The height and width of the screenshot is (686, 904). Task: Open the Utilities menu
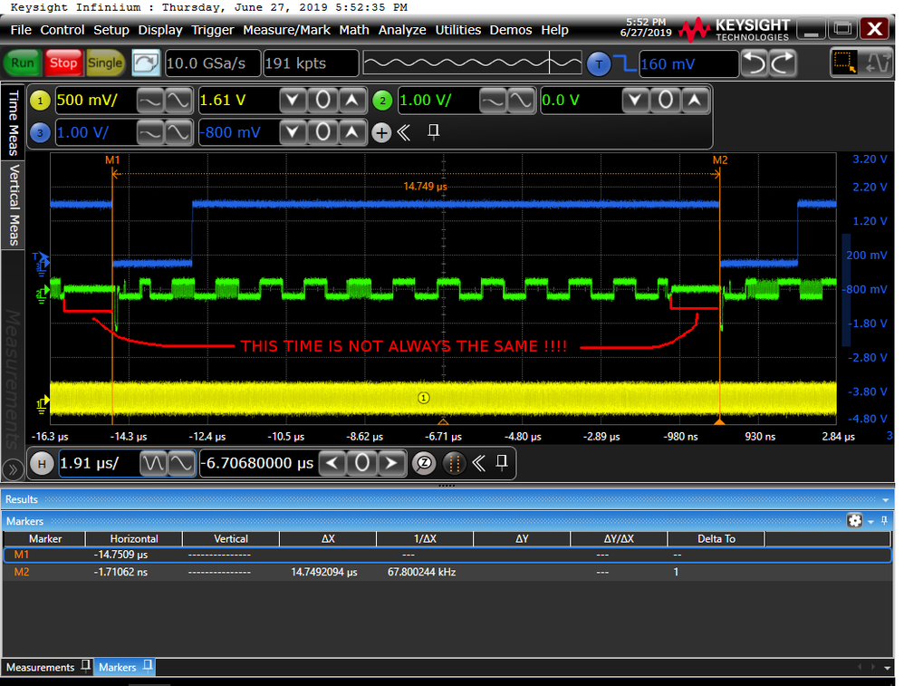pyautogui.click(x=457, y=30)
